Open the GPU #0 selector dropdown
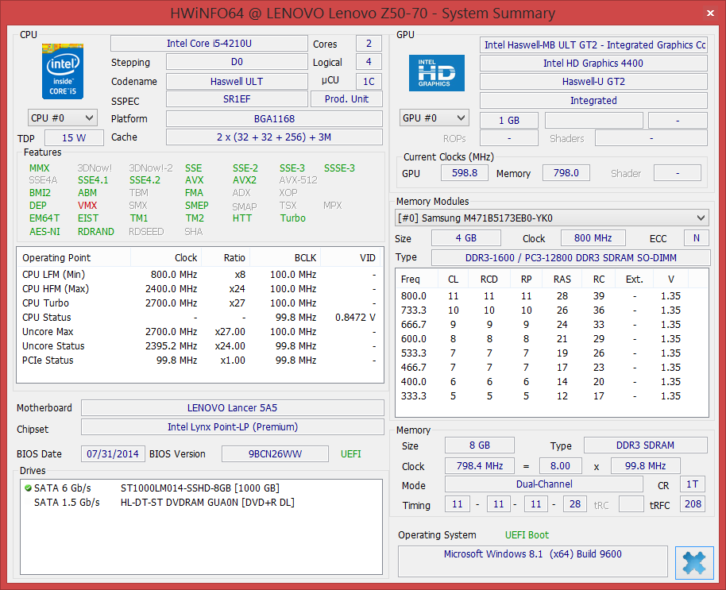Screen dimensions: 726x590 coord(434,118)
